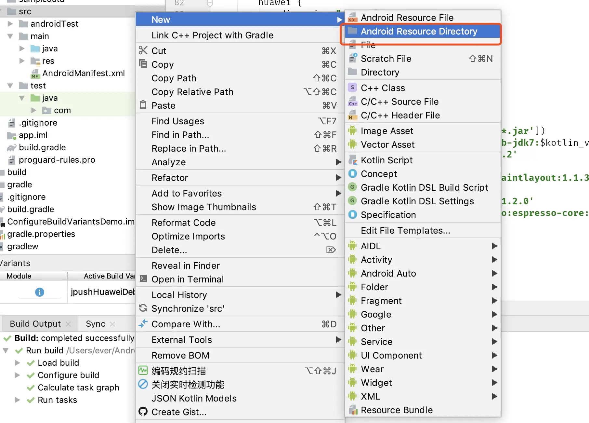Select proguard-rules.pro in project tree
Viewport: 589px width, 423px height.
[x=57, y=160]
